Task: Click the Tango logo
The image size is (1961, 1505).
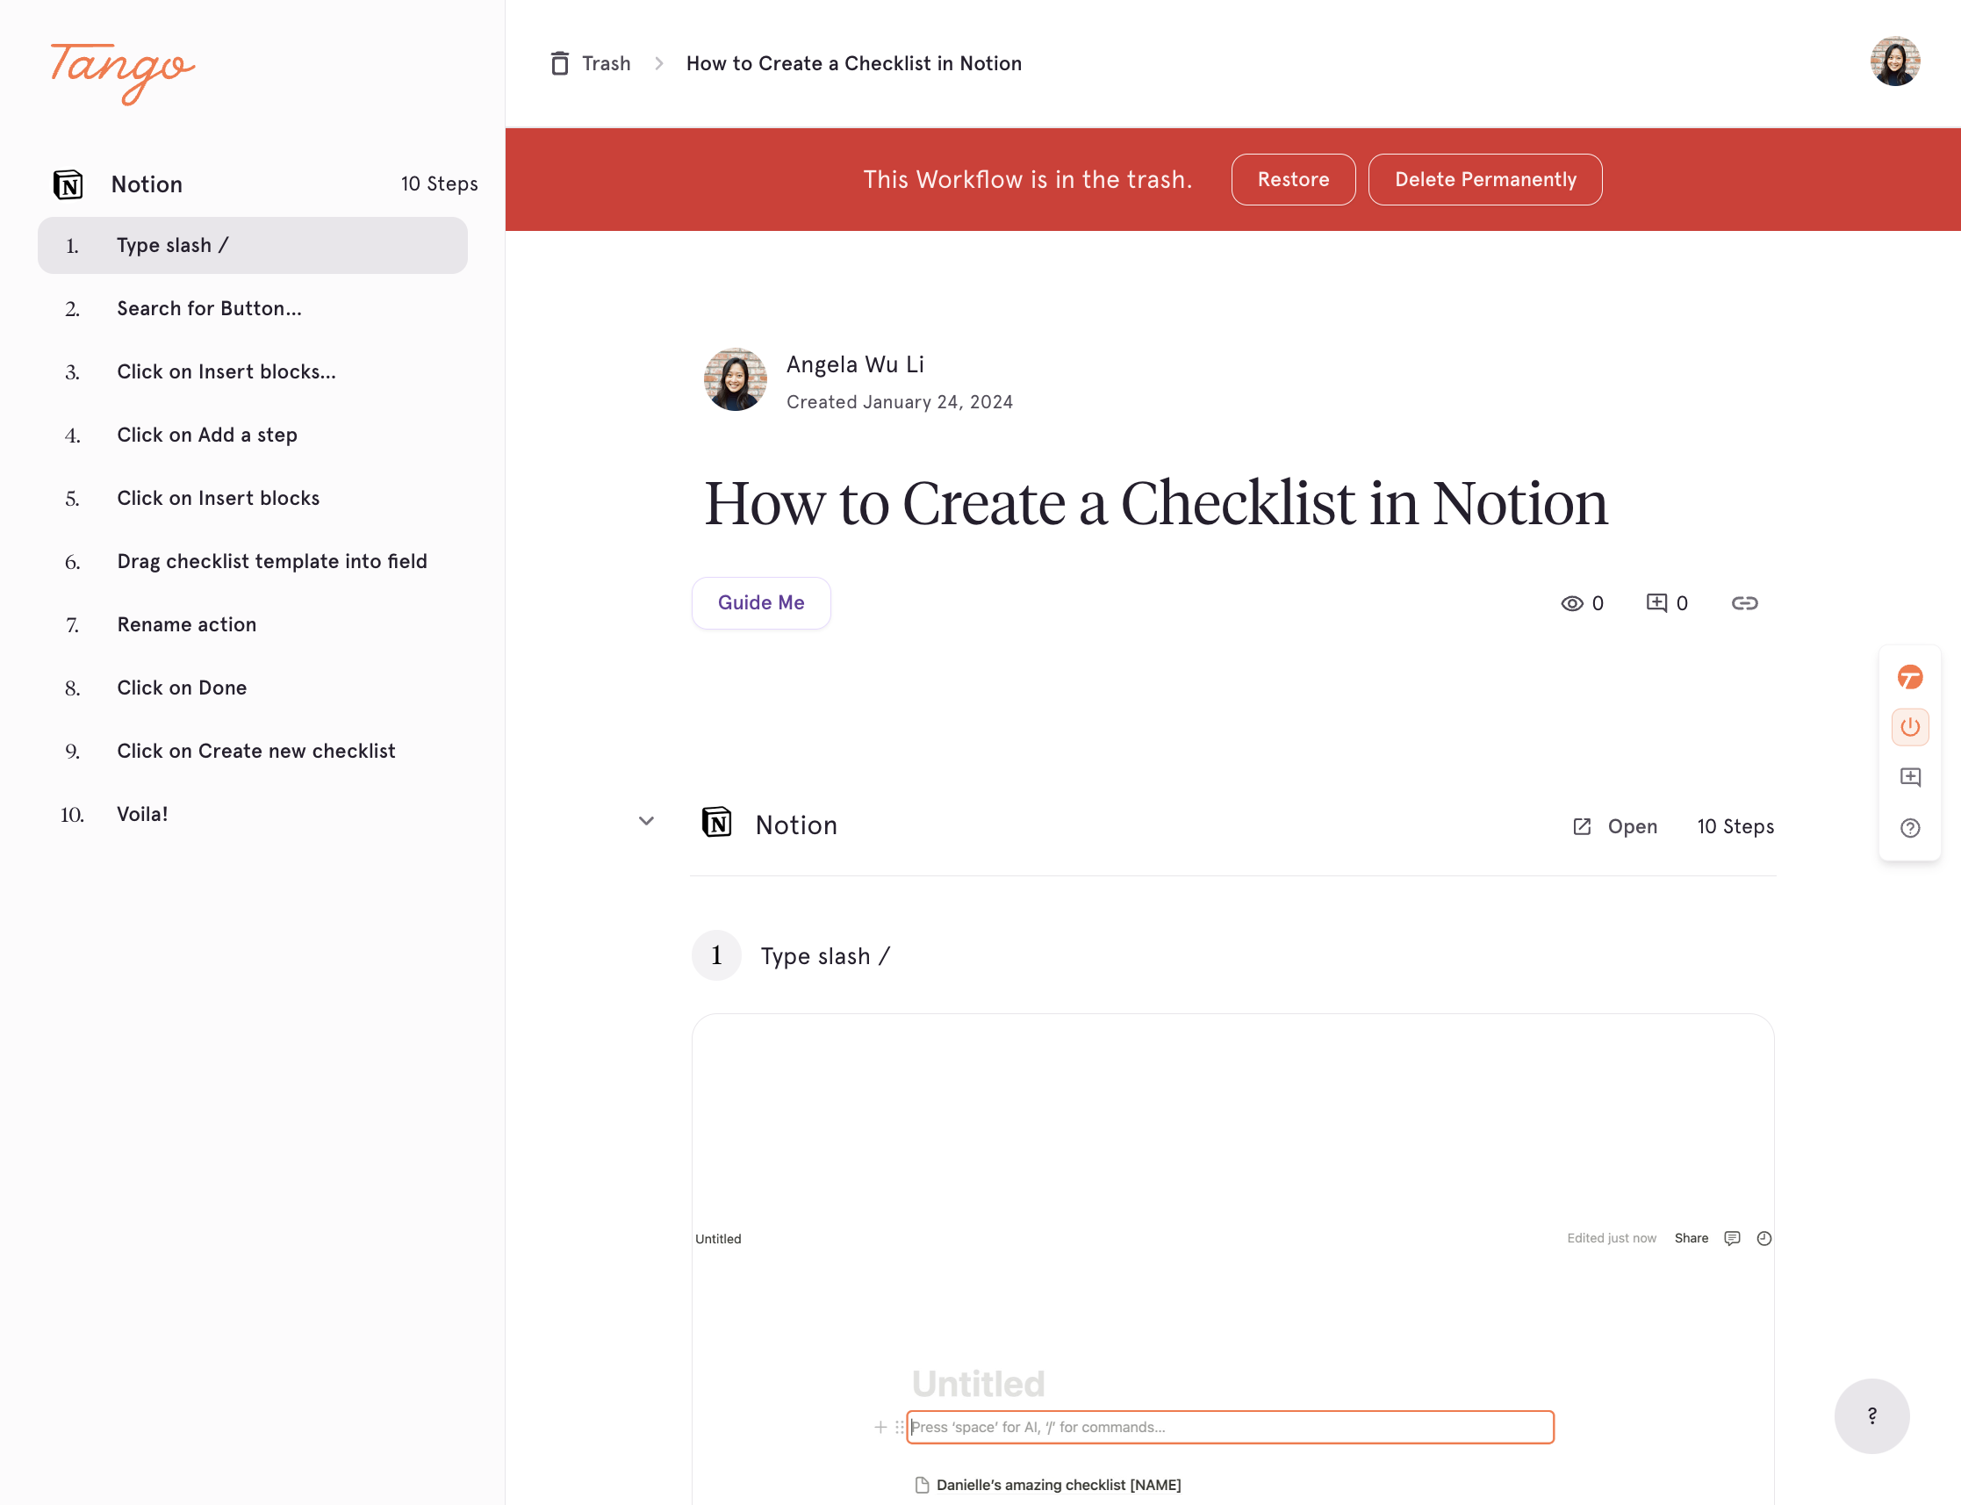Action: [123, 73]
